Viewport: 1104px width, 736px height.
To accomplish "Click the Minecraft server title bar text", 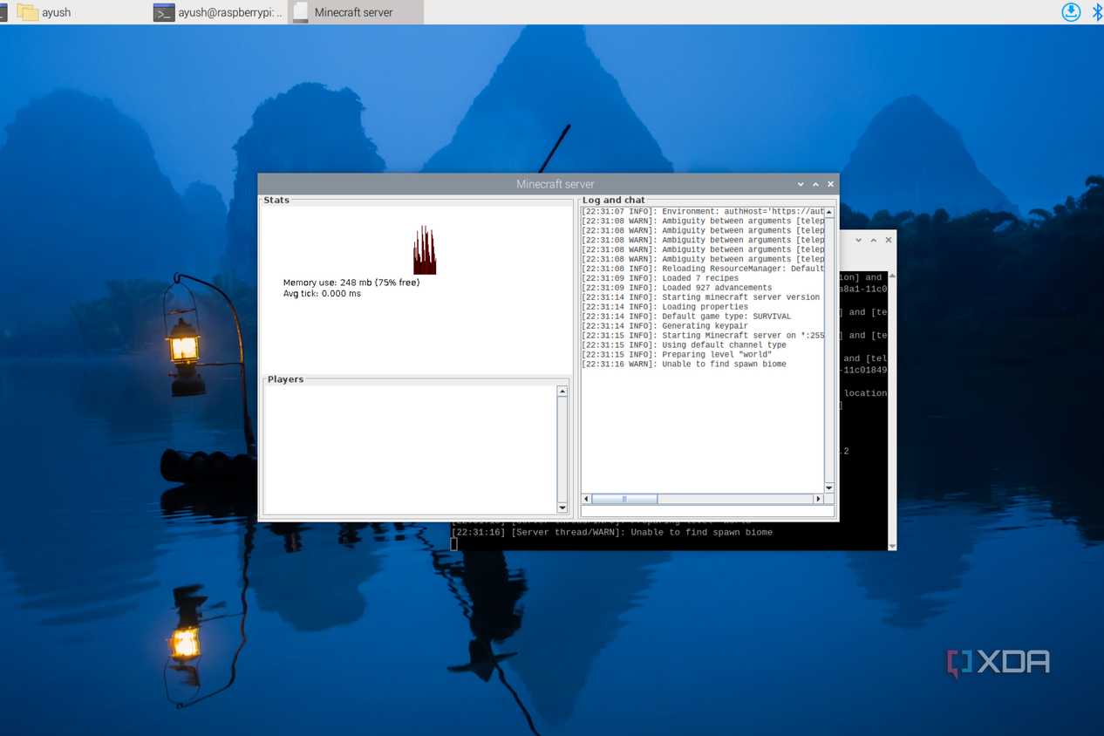I will 555,184.
